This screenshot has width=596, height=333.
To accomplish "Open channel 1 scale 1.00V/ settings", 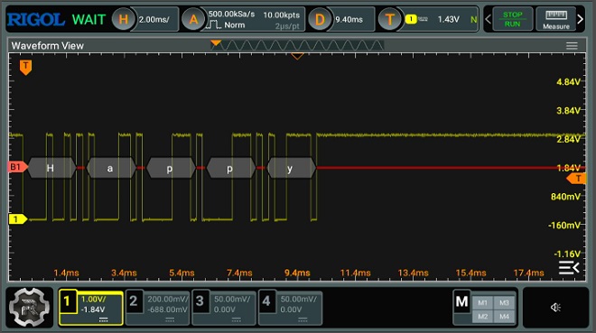I will 94,300.
